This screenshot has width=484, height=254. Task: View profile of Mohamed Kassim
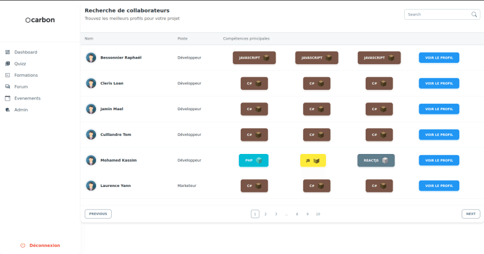pos(438,161)
